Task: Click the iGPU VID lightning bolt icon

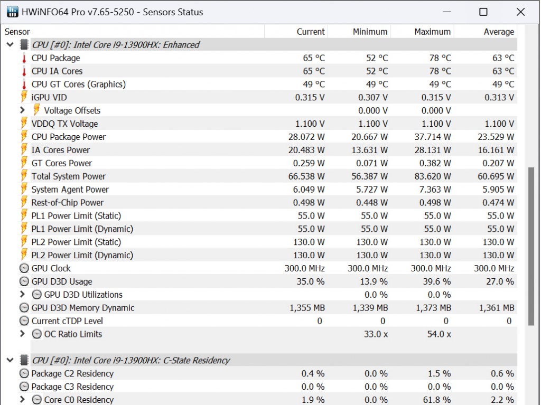Action: click(x=24, y=97)
